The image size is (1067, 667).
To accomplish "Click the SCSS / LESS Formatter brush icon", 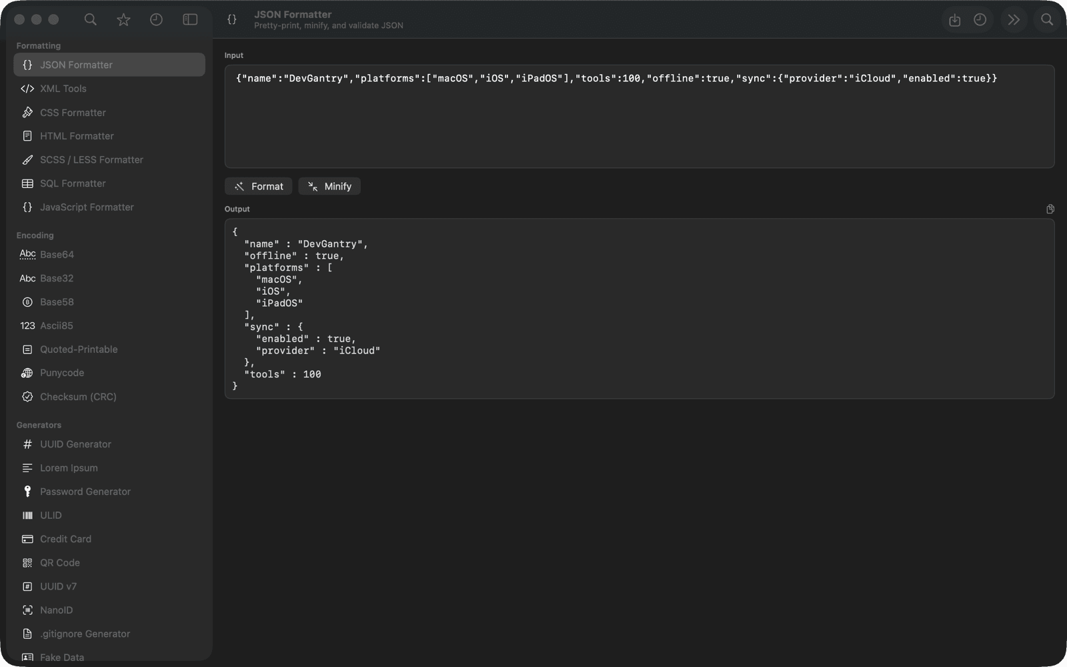I will click(27, 160).
